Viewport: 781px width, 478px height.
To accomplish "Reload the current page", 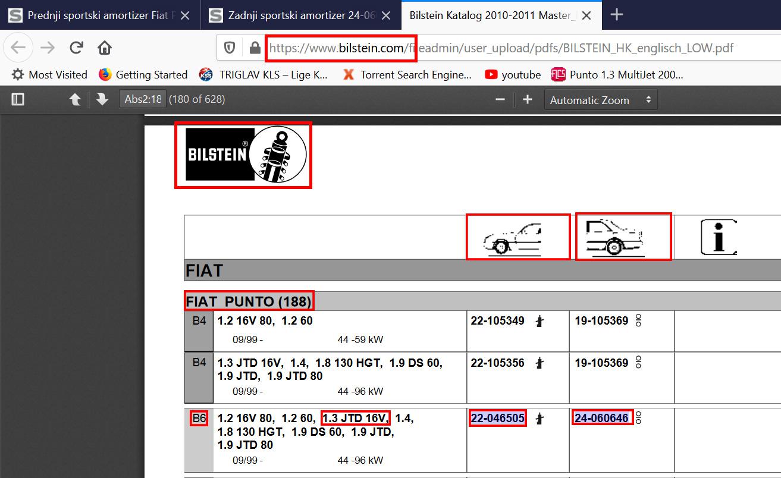I will (x=76, y=48).
